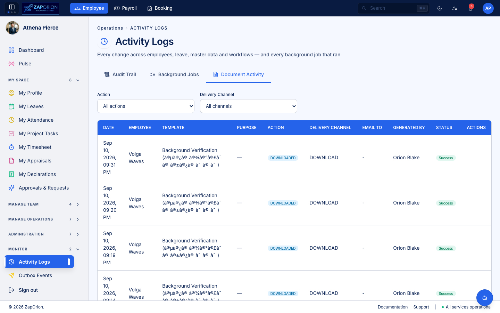Click the DATE column header
Image resolution: width=500 pixels, height=313 pixels.
pyautogui.click(x=108, y=128)
